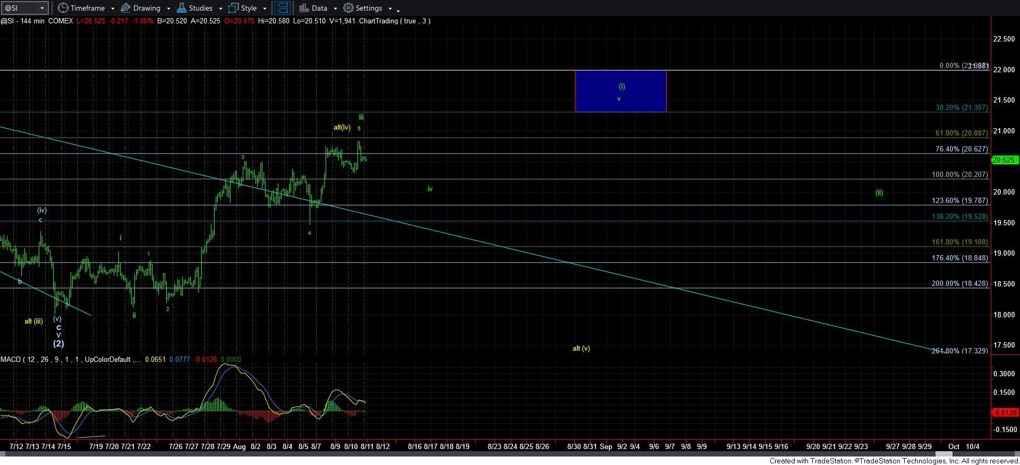Open the Style menu
This screenshot has width=1020, height=465.
click(x=248, y=8)
